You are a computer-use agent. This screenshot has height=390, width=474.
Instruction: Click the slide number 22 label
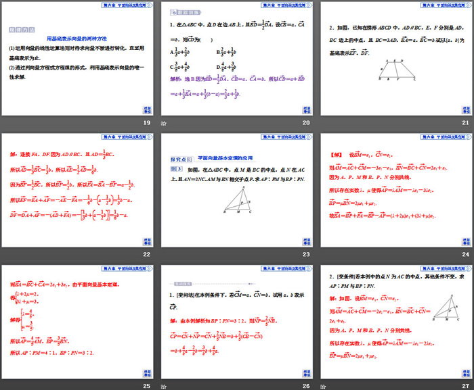click(x=146, y=254)
